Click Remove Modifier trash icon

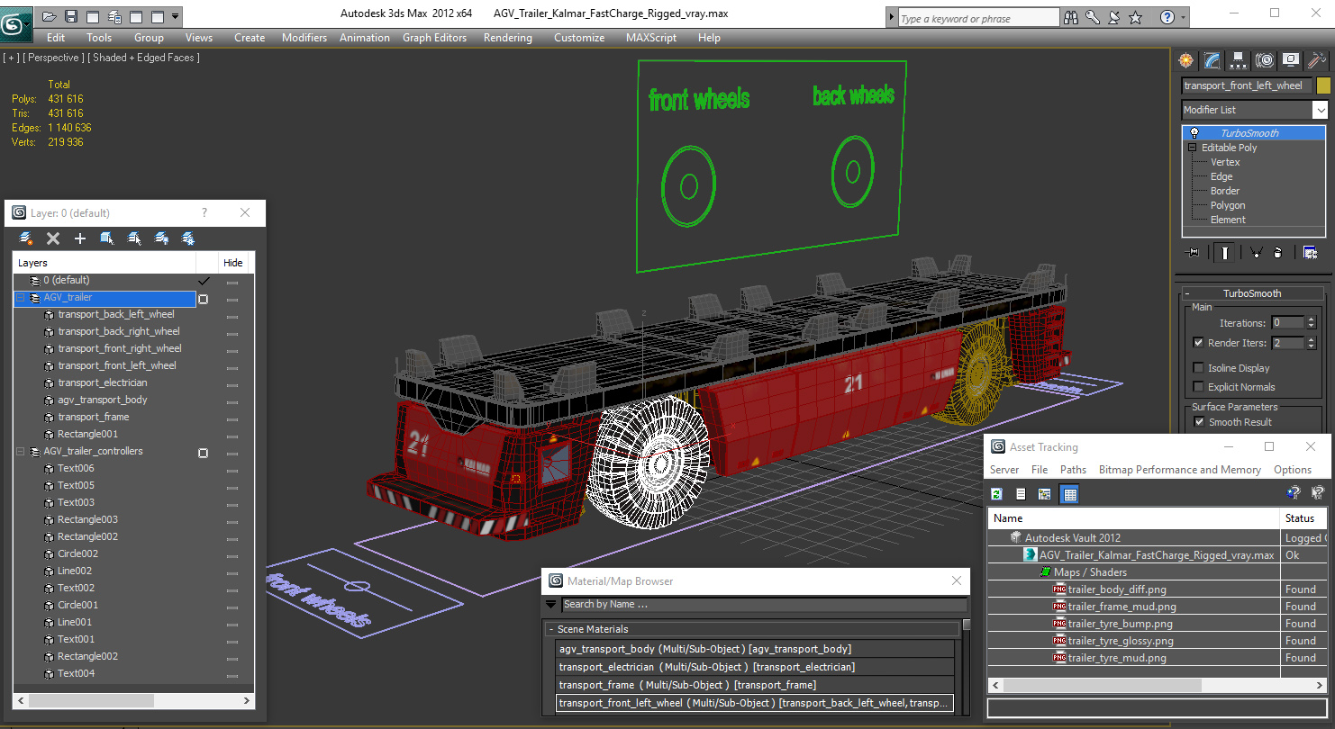[x=1277, y=253]
